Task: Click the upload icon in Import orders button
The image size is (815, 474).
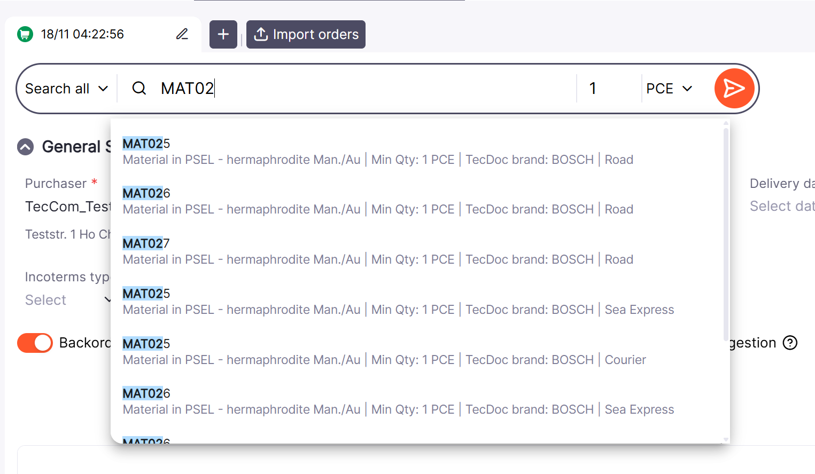Action: pyautogui.click(x=260, y=34)
